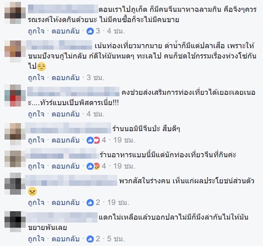Click the like reaction icon on Phuket comment
263x246 pixels.
point(90,32)
